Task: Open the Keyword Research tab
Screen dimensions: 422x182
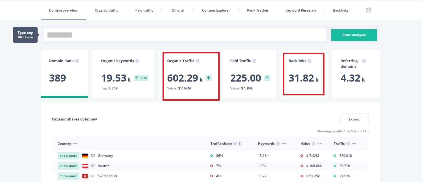Action: pos(301,10)
